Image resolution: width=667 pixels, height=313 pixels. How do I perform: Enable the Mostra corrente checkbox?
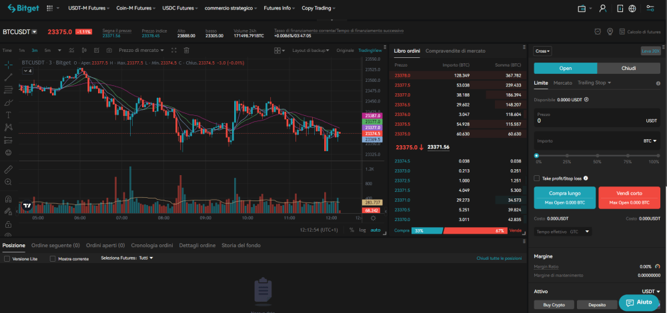pos(53,258)
